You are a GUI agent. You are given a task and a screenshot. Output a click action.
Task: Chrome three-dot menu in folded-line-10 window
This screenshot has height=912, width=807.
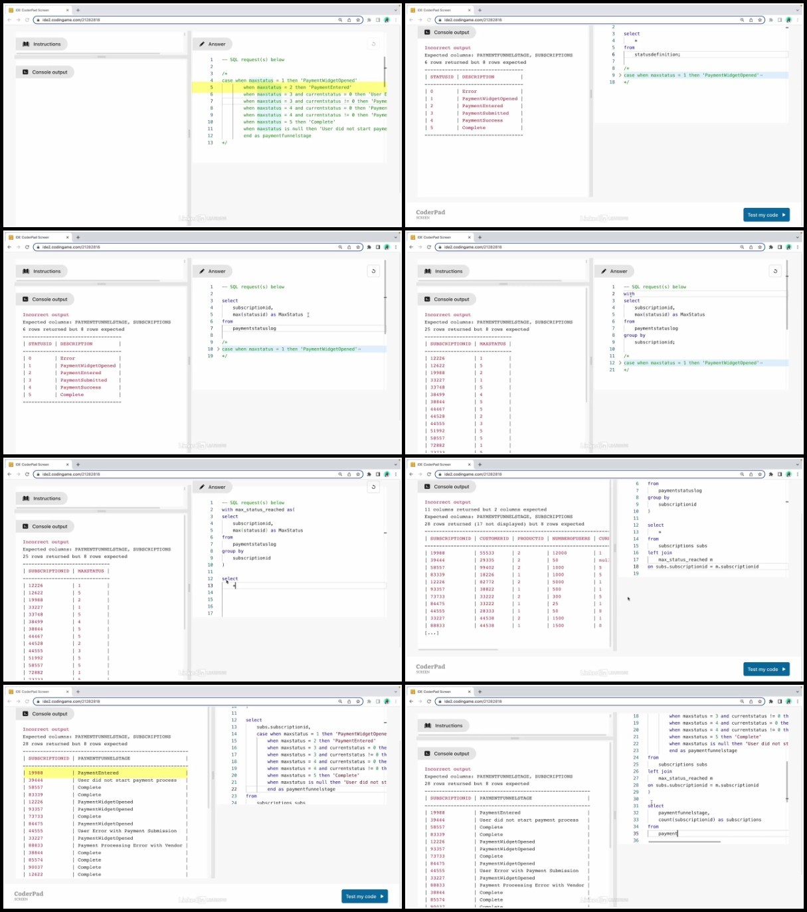click(x=397, y=247)
